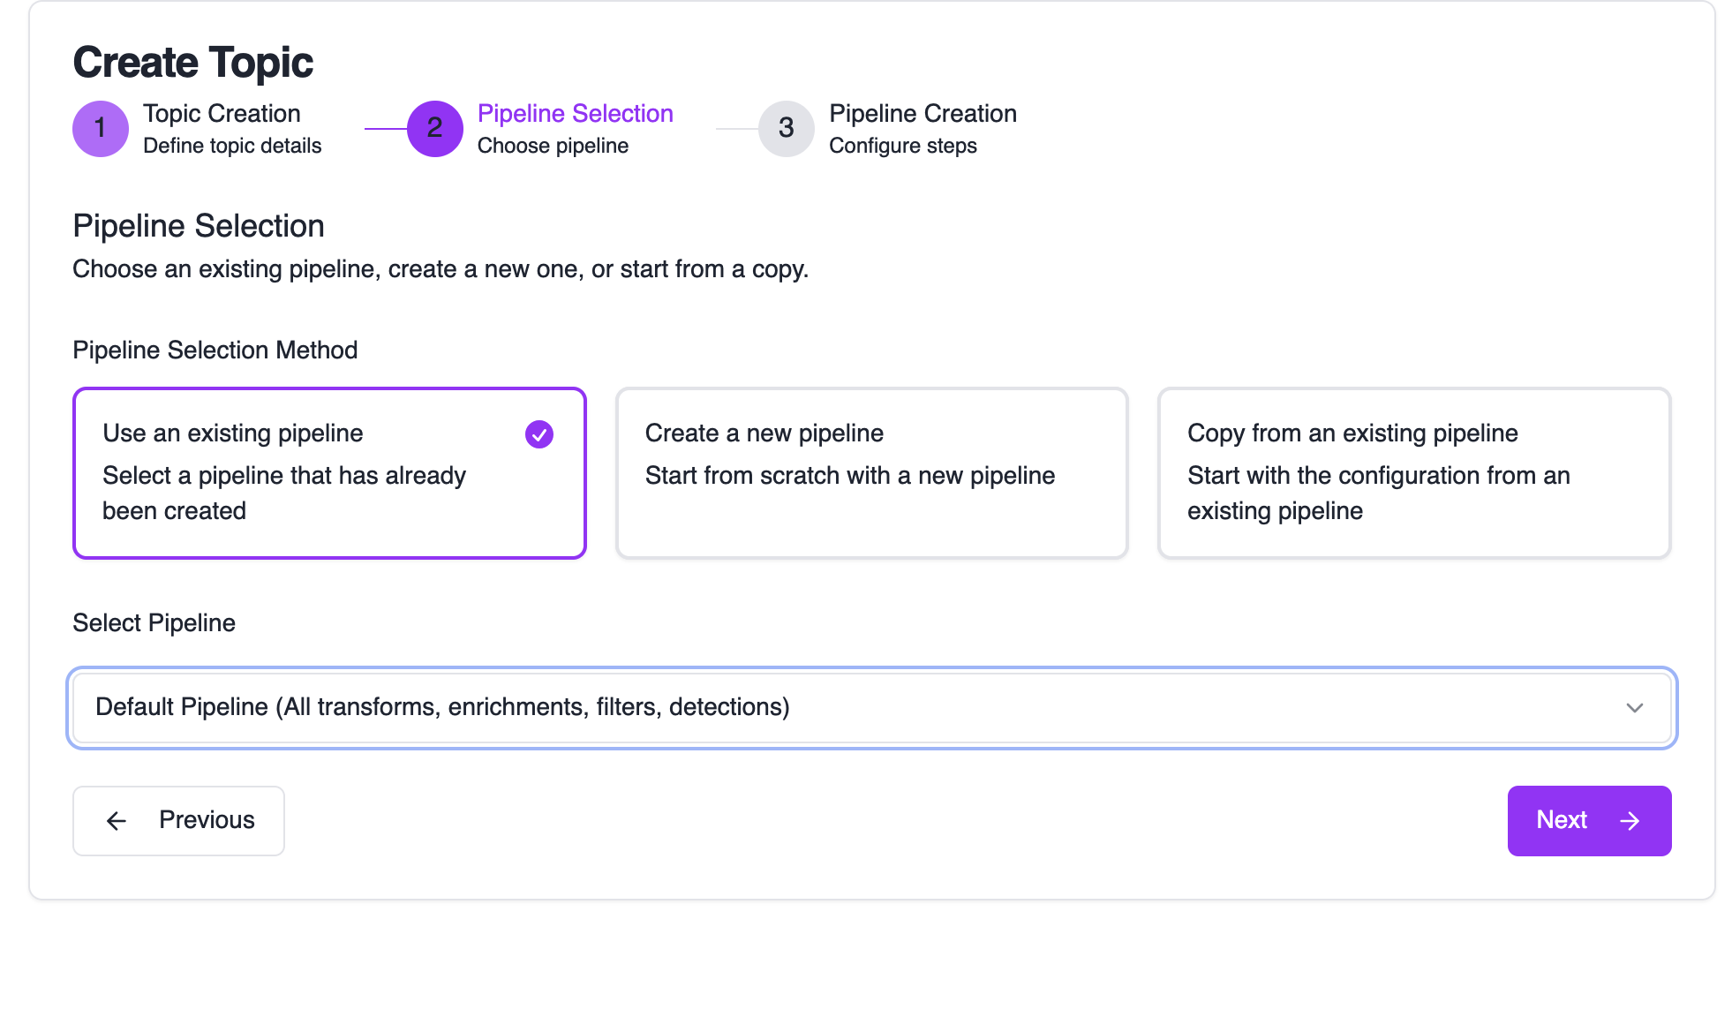
Task: Jump to Pipeline Creation step label
Action: pyautogui.click(x=922, y=114)
